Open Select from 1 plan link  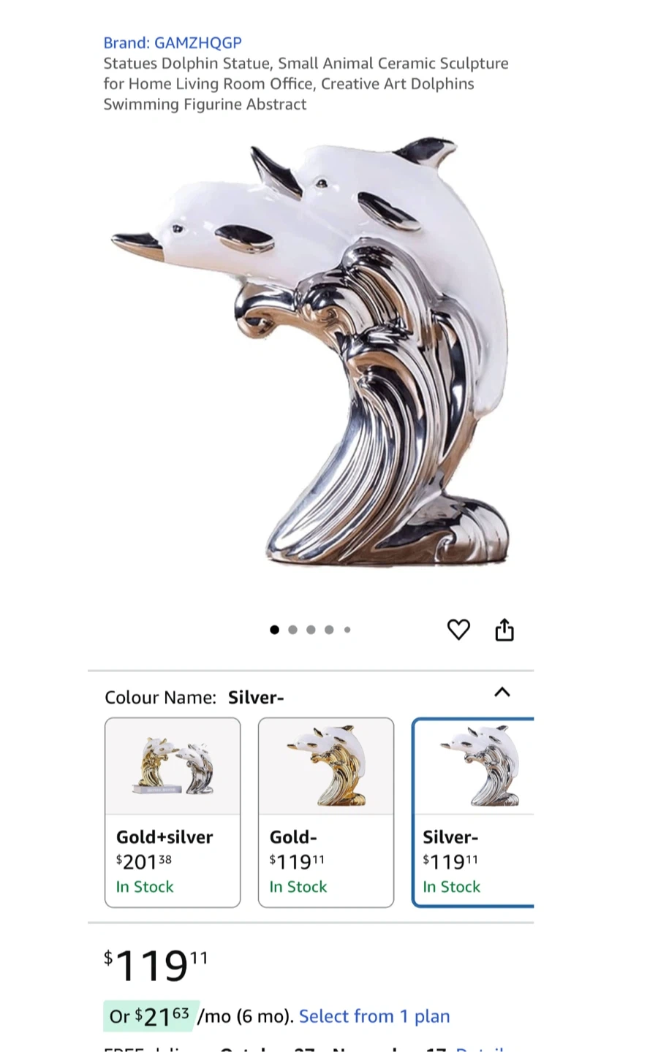(374, 1016)
